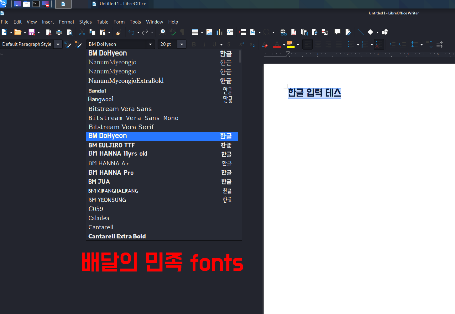Screen dimensions: 455x314
Task: Undo the last action
Action: pos(131,32)
